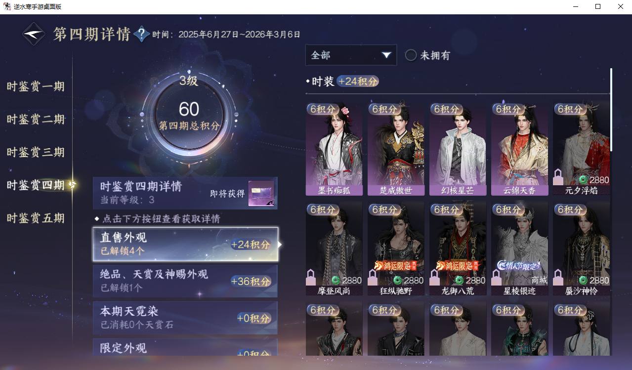Click the back arrow diamond icon
The image size is (632, 370).
coord(34,34)
